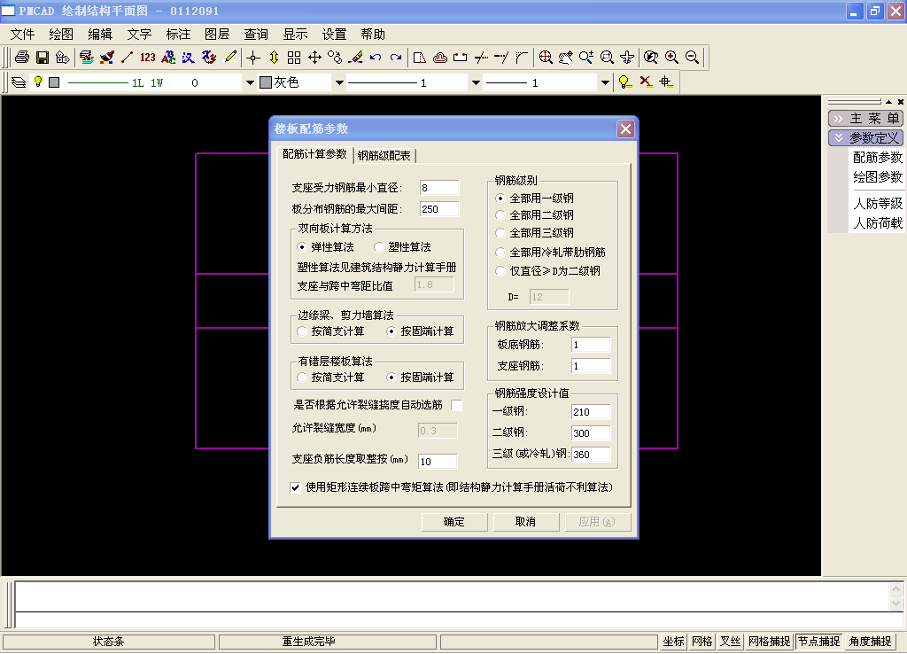907x654 pixels.
Task: Click the printer icon in toolbar
Action: pos(22,58)
